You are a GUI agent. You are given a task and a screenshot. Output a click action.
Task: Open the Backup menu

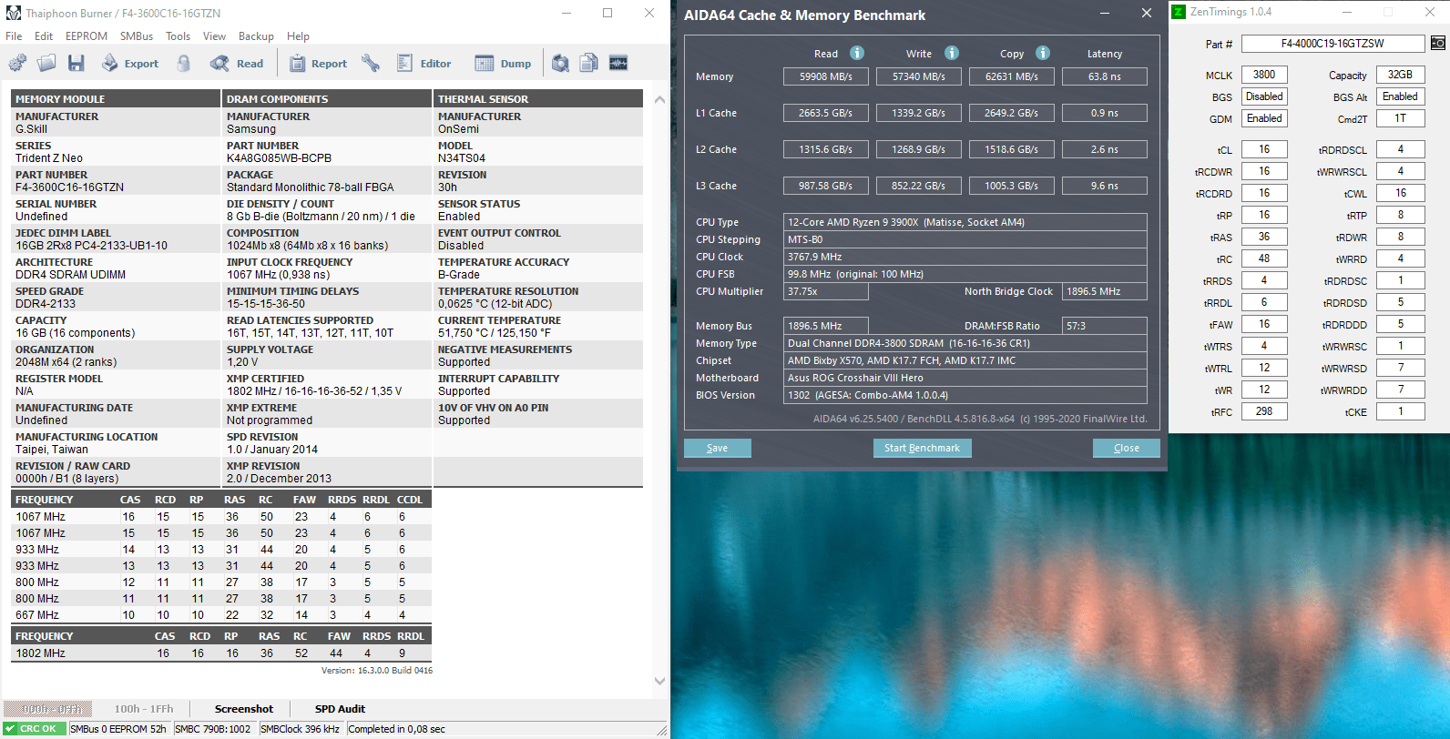click(256, 36)
